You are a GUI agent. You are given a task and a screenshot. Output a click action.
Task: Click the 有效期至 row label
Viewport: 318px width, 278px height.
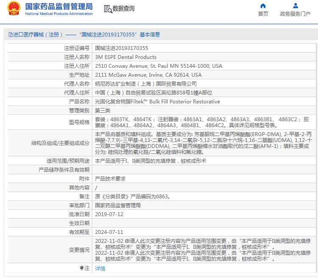click(79, 232)
